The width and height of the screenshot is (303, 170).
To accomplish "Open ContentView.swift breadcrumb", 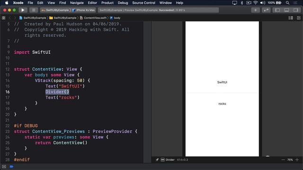I will (x=93, y=18).
